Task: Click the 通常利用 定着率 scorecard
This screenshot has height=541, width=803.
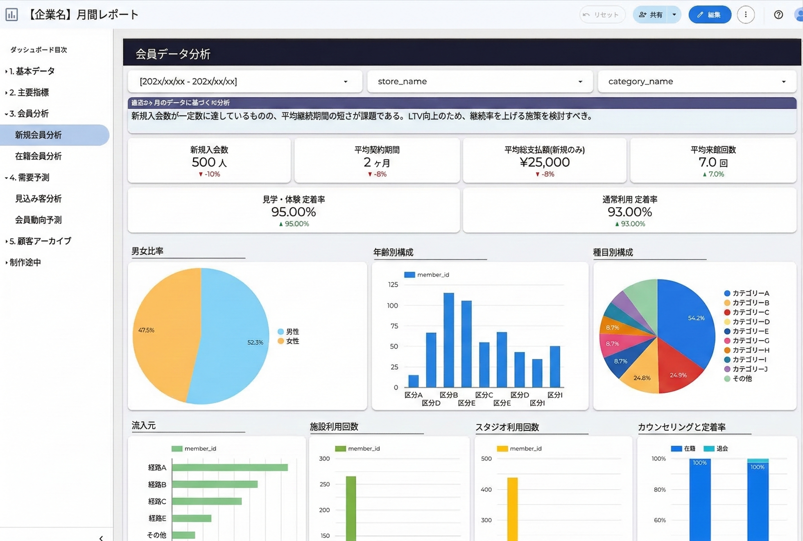Action: (x=630, y=211)
